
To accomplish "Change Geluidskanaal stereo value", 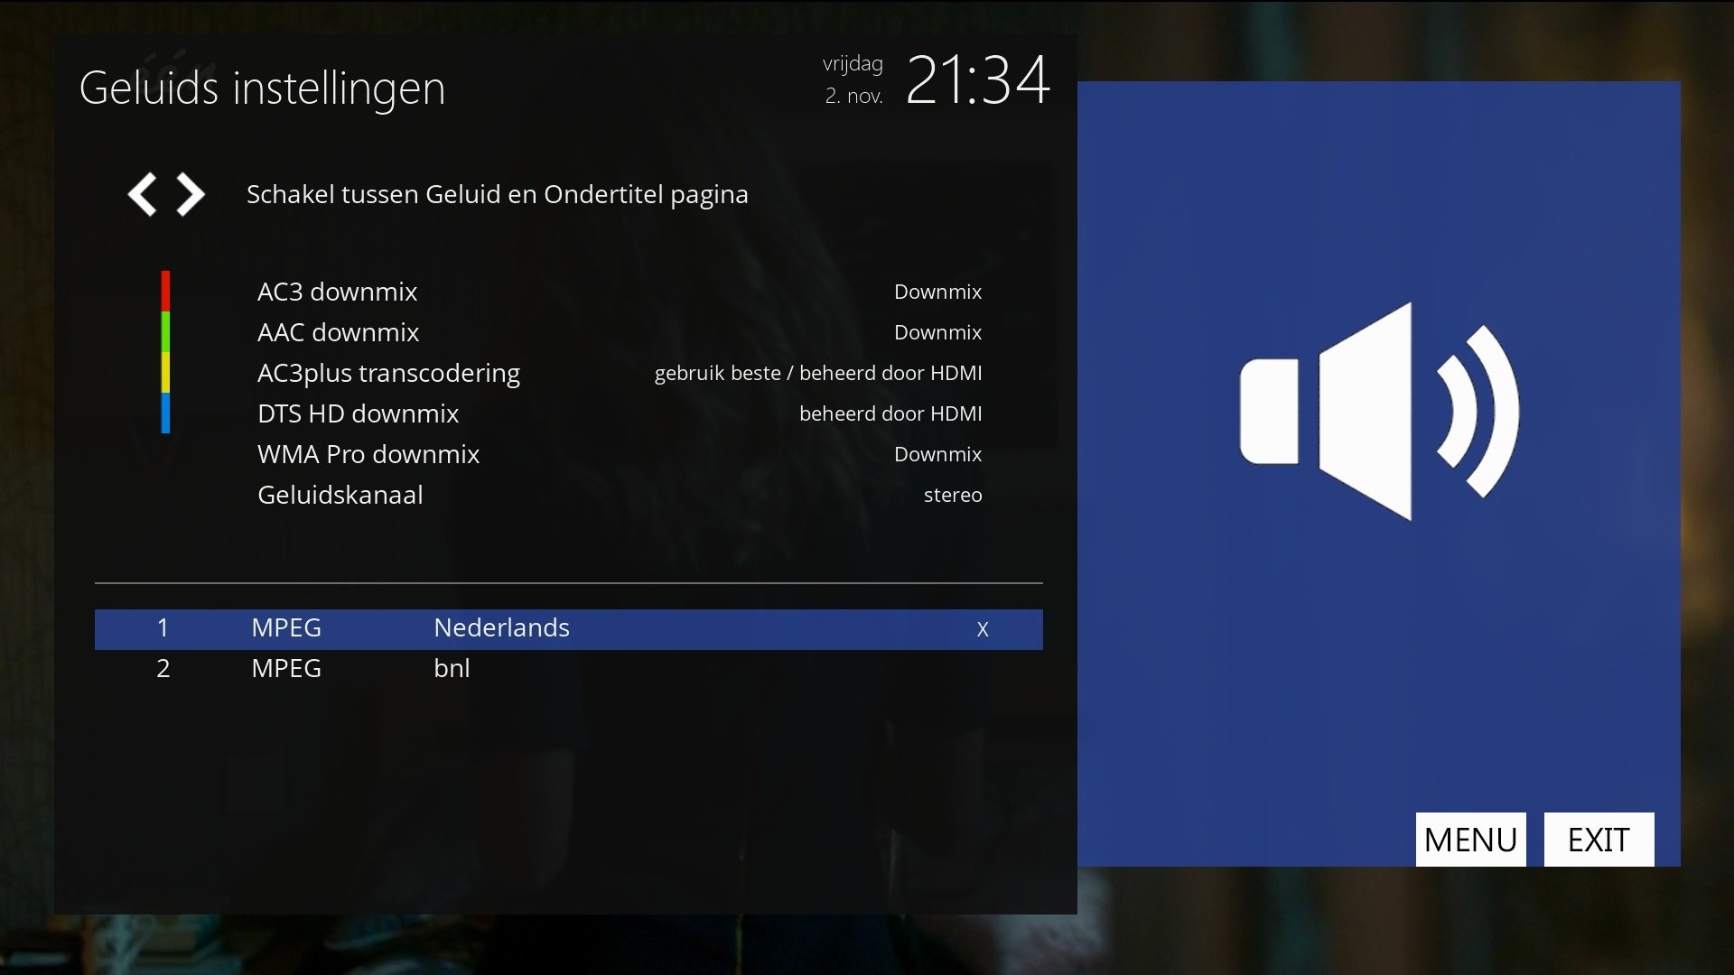I will coord(952,495).
